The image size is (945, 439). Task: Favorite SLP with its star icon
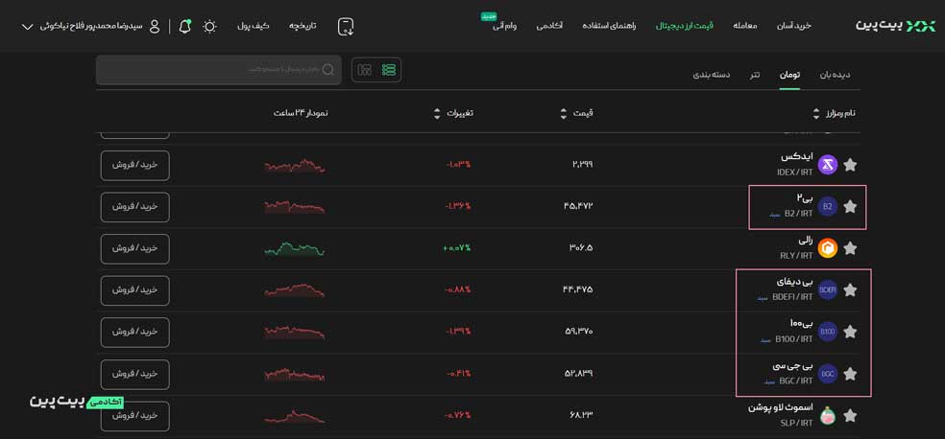(x=850, y=416)
